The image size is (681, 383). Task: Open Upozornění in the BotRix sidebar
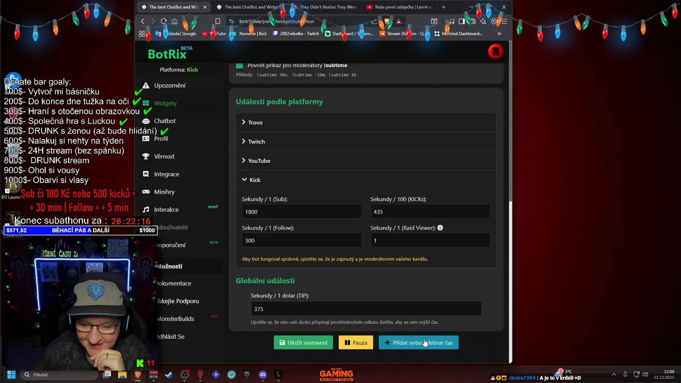click(x=170, y=85)
